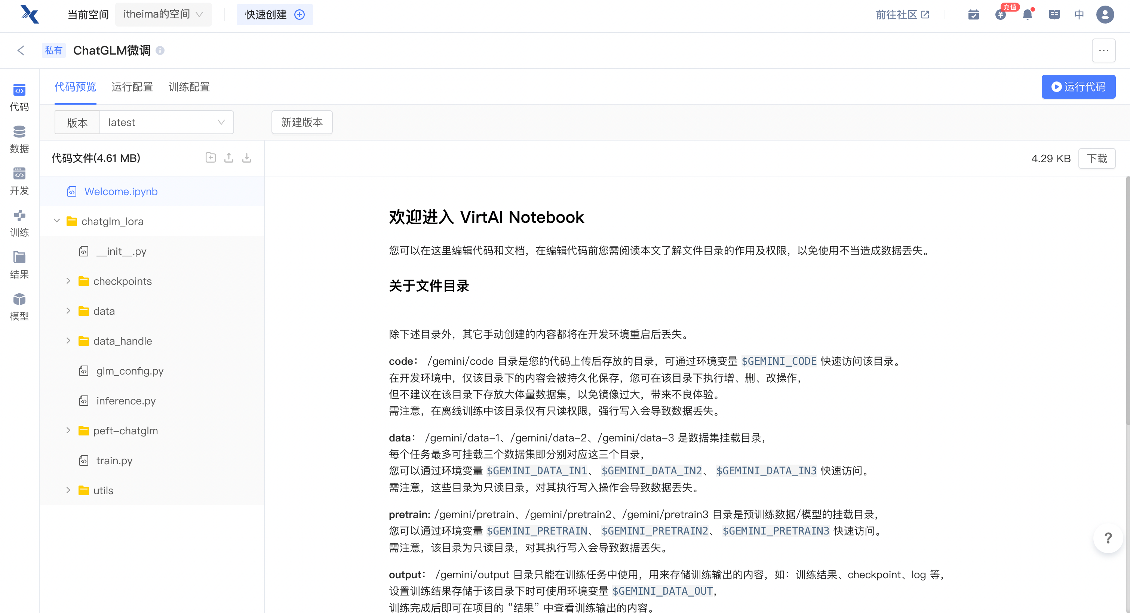Click the 运行代码 button

[x=1078, y=87]
